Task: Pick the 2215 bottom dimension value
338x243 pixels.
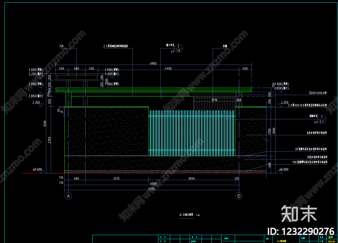Action: (117, 178)
